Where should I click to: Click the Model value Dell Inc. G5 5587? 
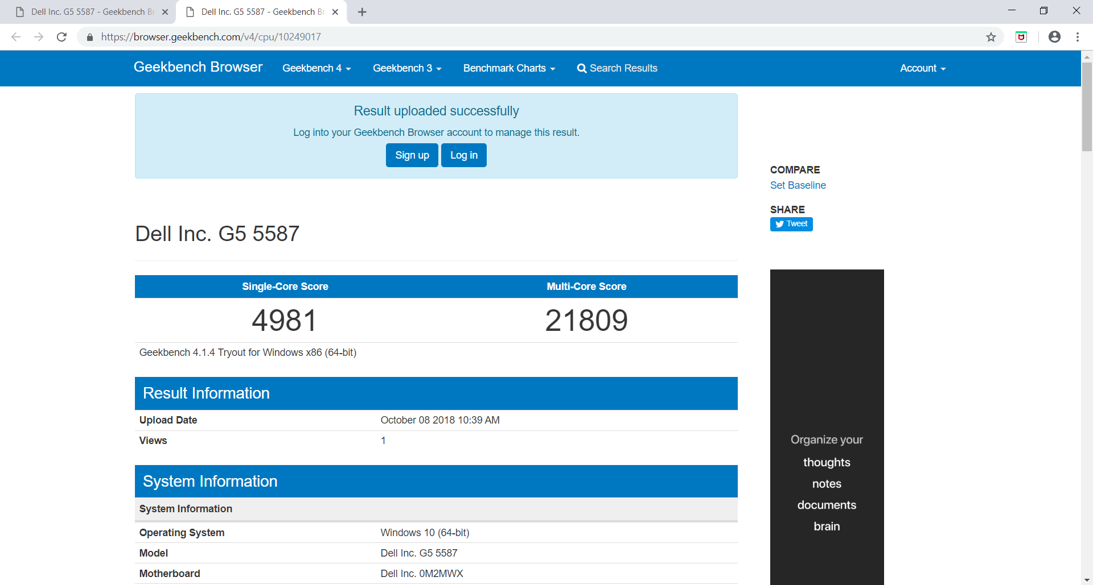[x=419, y=553]
